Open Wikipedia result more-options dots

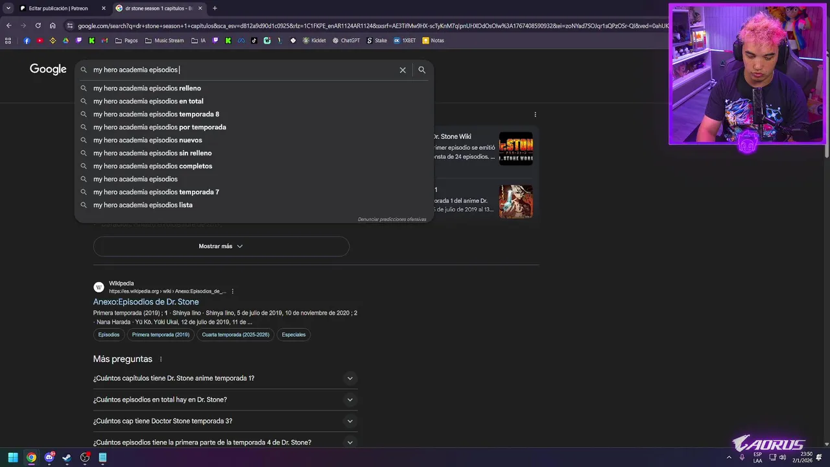tap(232, 291)
